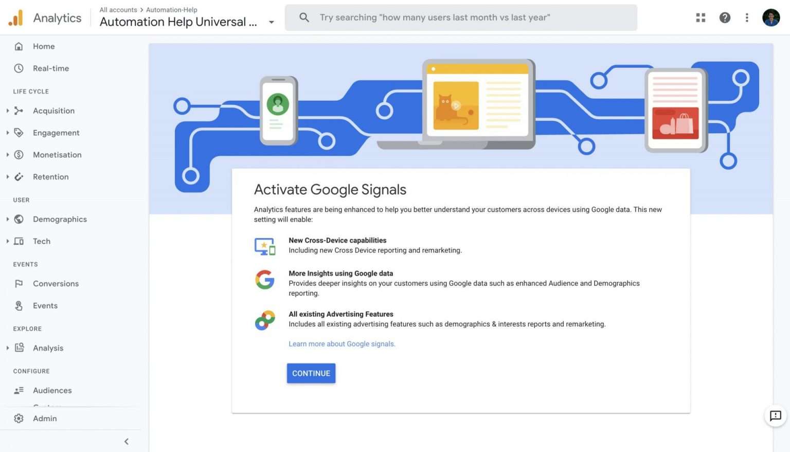Screen dimensions: 790x452
Task: Expand the Tech section arrow
Action: tap(8, 241)
